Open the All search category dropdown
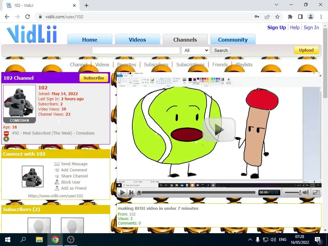Screen dimensions: 328x246 click(196, 50)
